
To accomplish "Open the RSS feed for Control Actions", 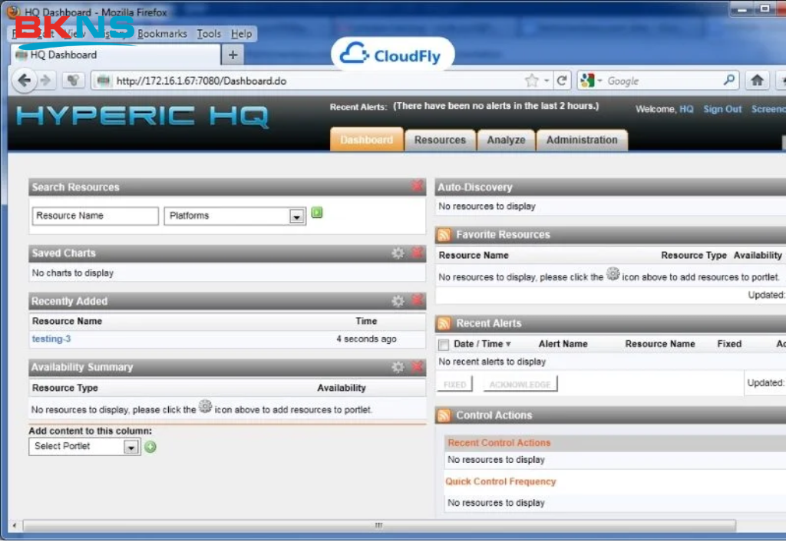I will pyautogui.click(x=444, y=415).
